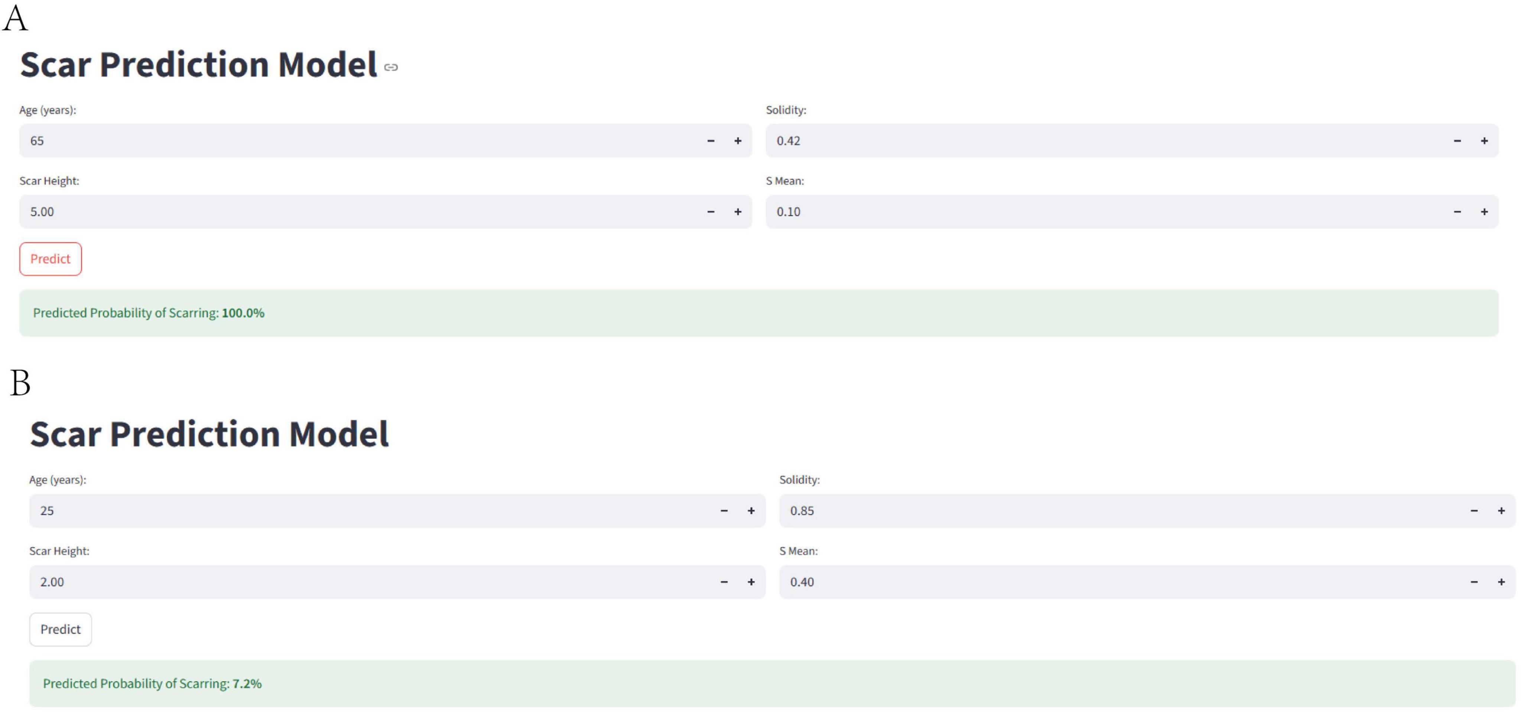
Task: Decrease Scar Height value 2.00
Action: tap(724, 582)
